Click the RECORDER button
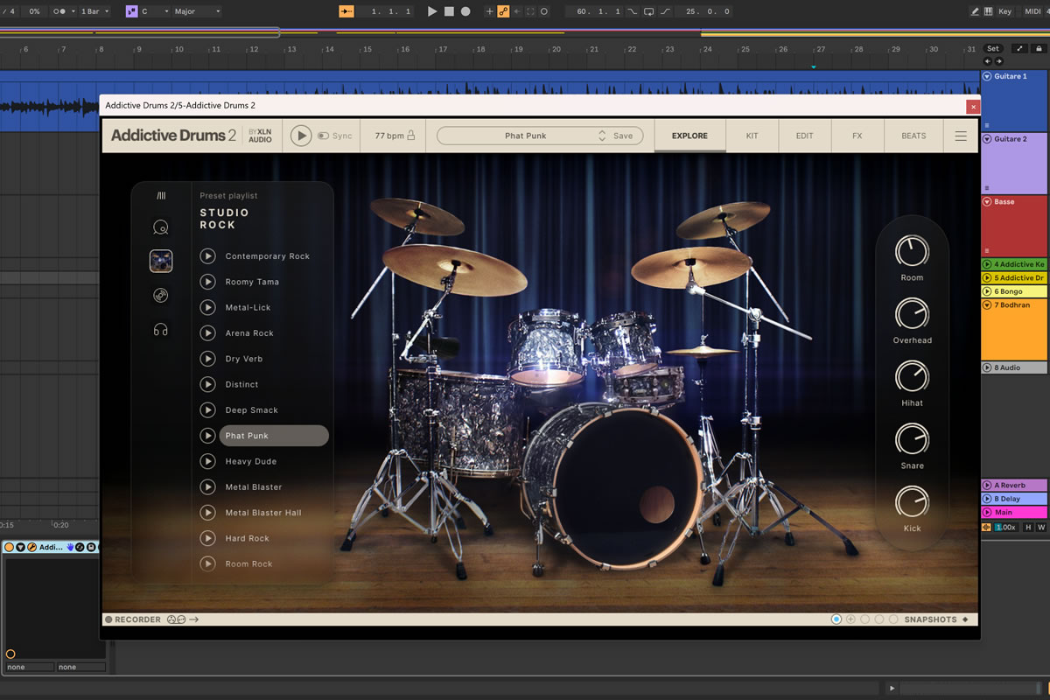The height and width of the screenshot is (700, 1050). (133, 619)
